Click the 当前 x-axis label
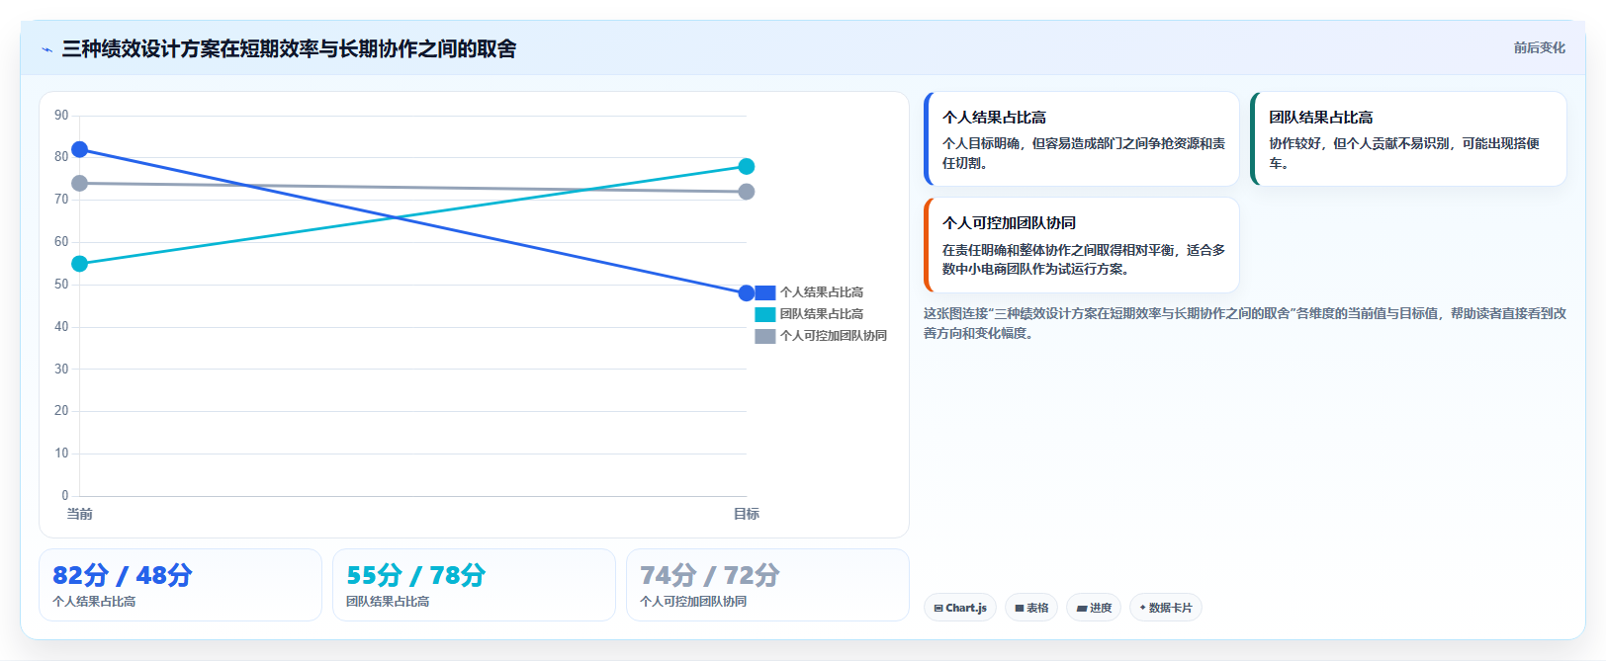Image resolution: width=1606 pixels, height=661 pixels. (80, 514)
